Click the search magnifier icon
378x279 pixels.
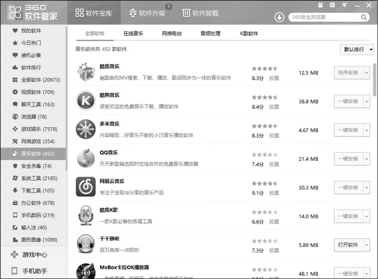point(364,17)
